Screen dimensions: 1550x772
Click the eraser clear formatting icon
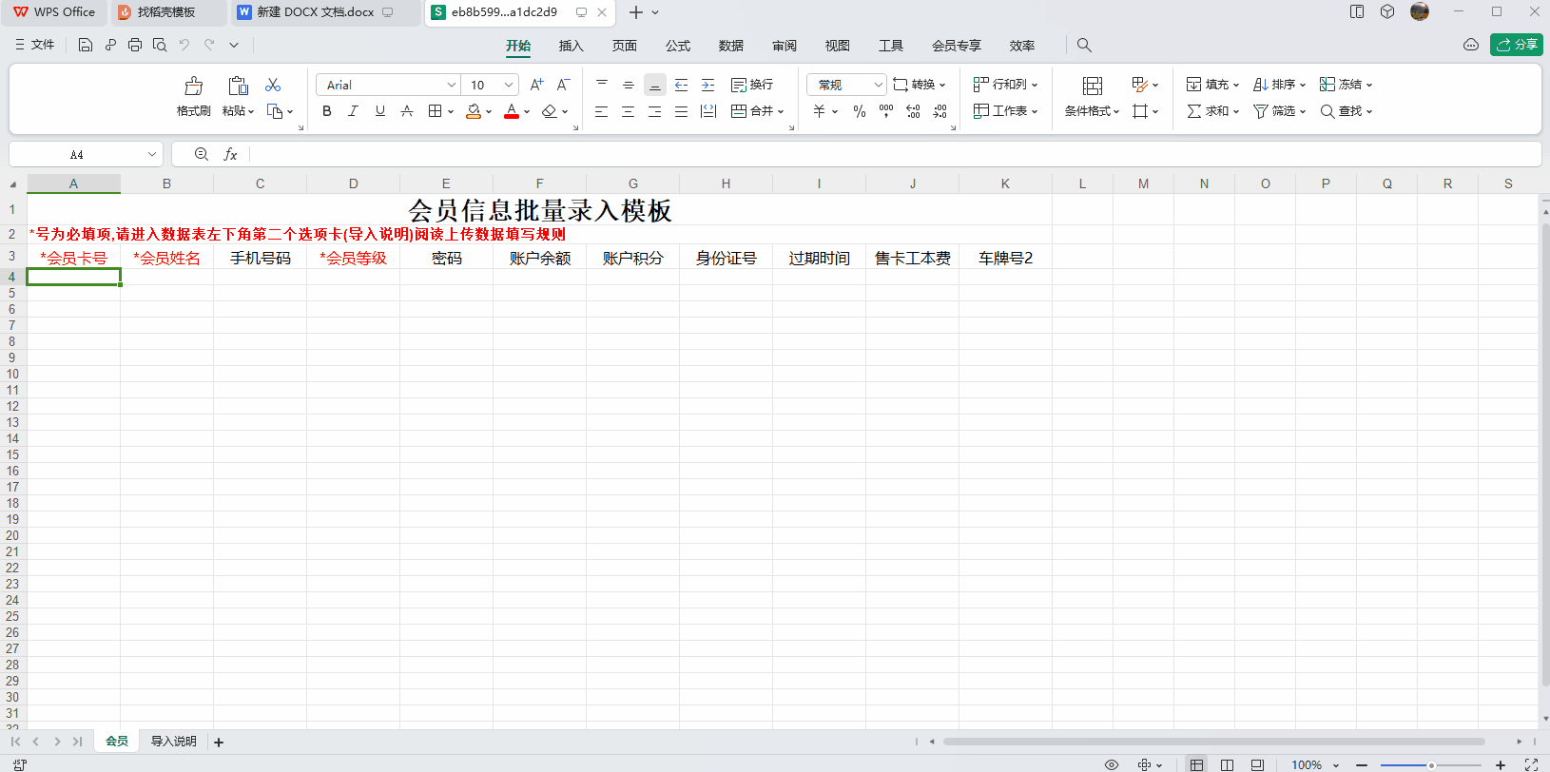(549, 111)
